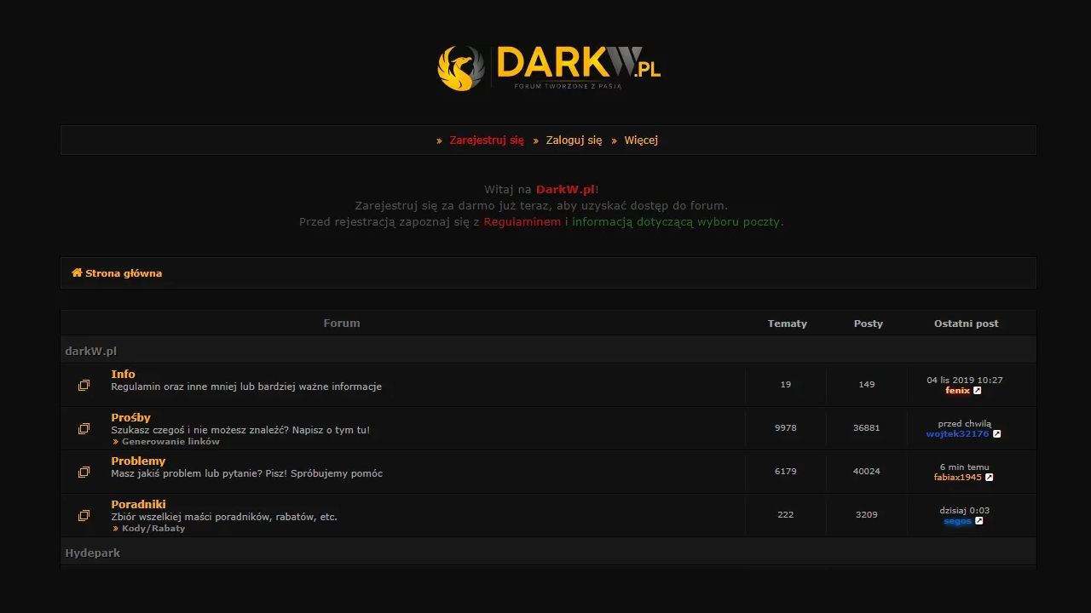Open the darkW.pl category header
The image size is (1091, 613).
click(90, 351)
